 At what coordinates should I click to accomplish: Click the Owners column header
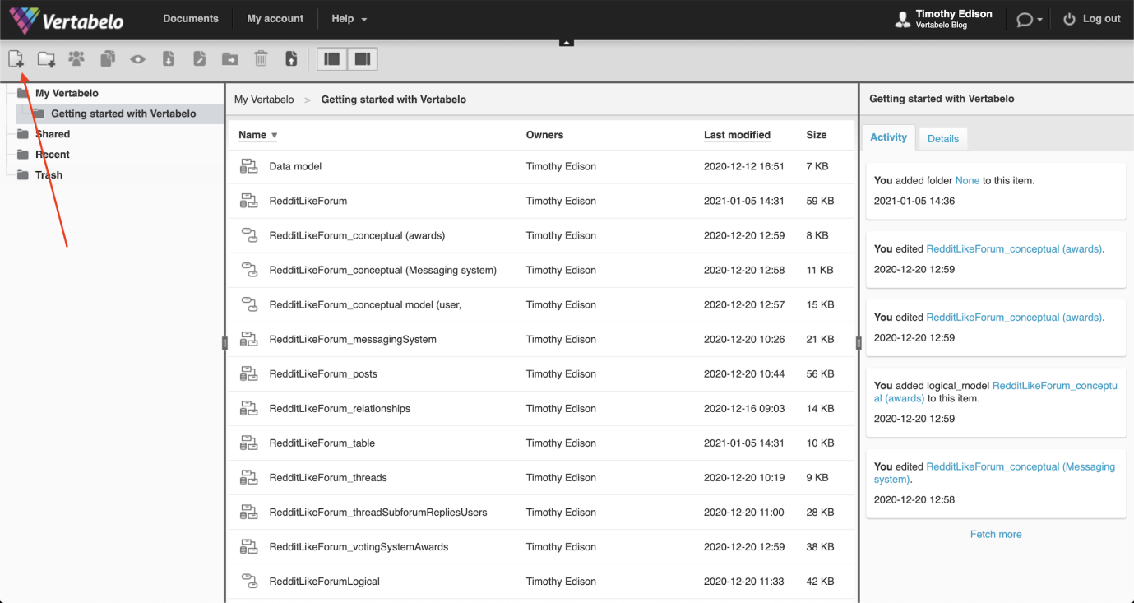coord(544,135)
